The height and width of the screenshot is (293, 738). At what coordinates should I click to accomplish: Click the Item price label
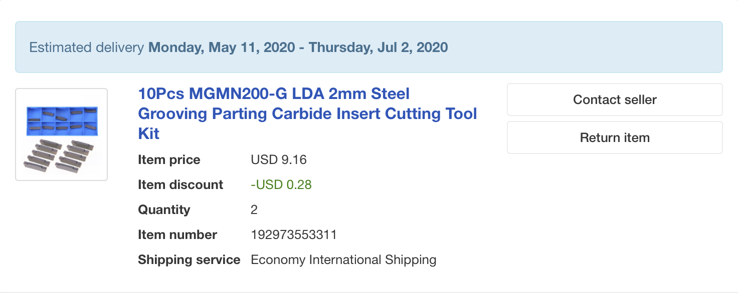tap(169, 160)
